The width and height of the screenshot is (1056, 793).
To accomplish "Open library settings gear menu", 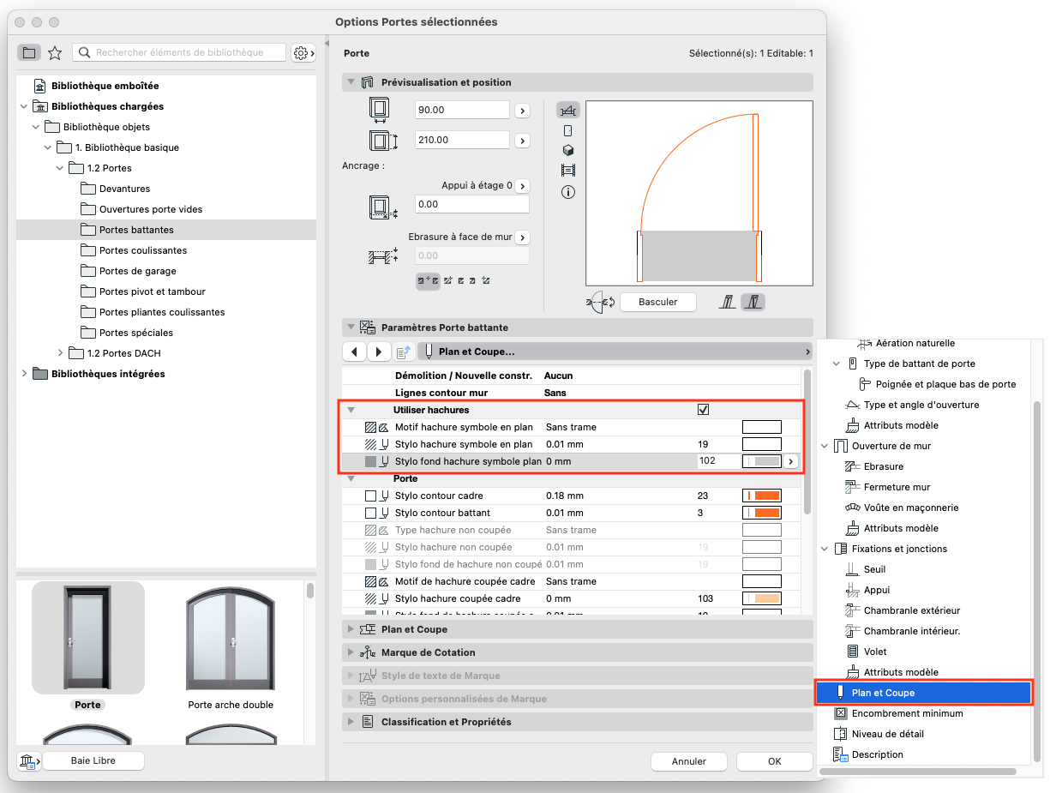I will (303, 53).
